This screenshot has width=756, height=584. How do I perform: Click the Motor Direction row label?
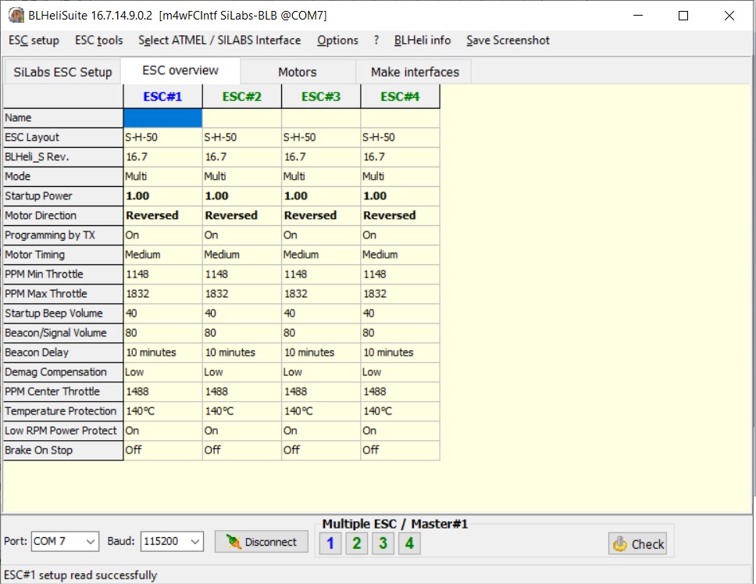pos(63,216)
